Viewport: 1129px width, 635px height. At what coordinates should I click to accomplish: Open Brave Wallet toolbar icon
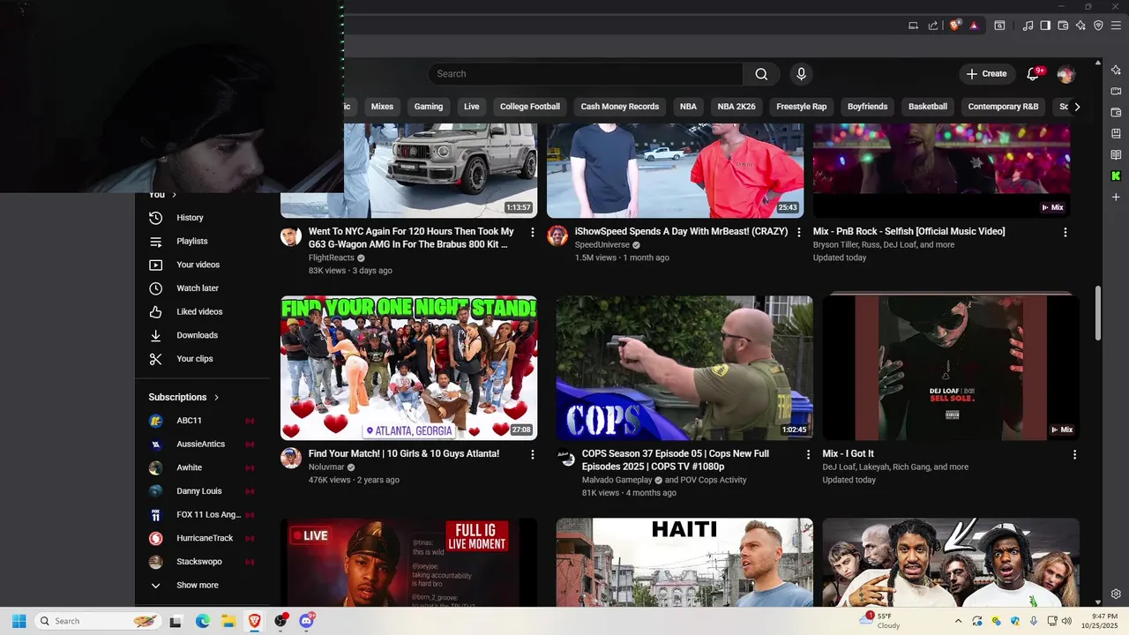click(1063, 26)
